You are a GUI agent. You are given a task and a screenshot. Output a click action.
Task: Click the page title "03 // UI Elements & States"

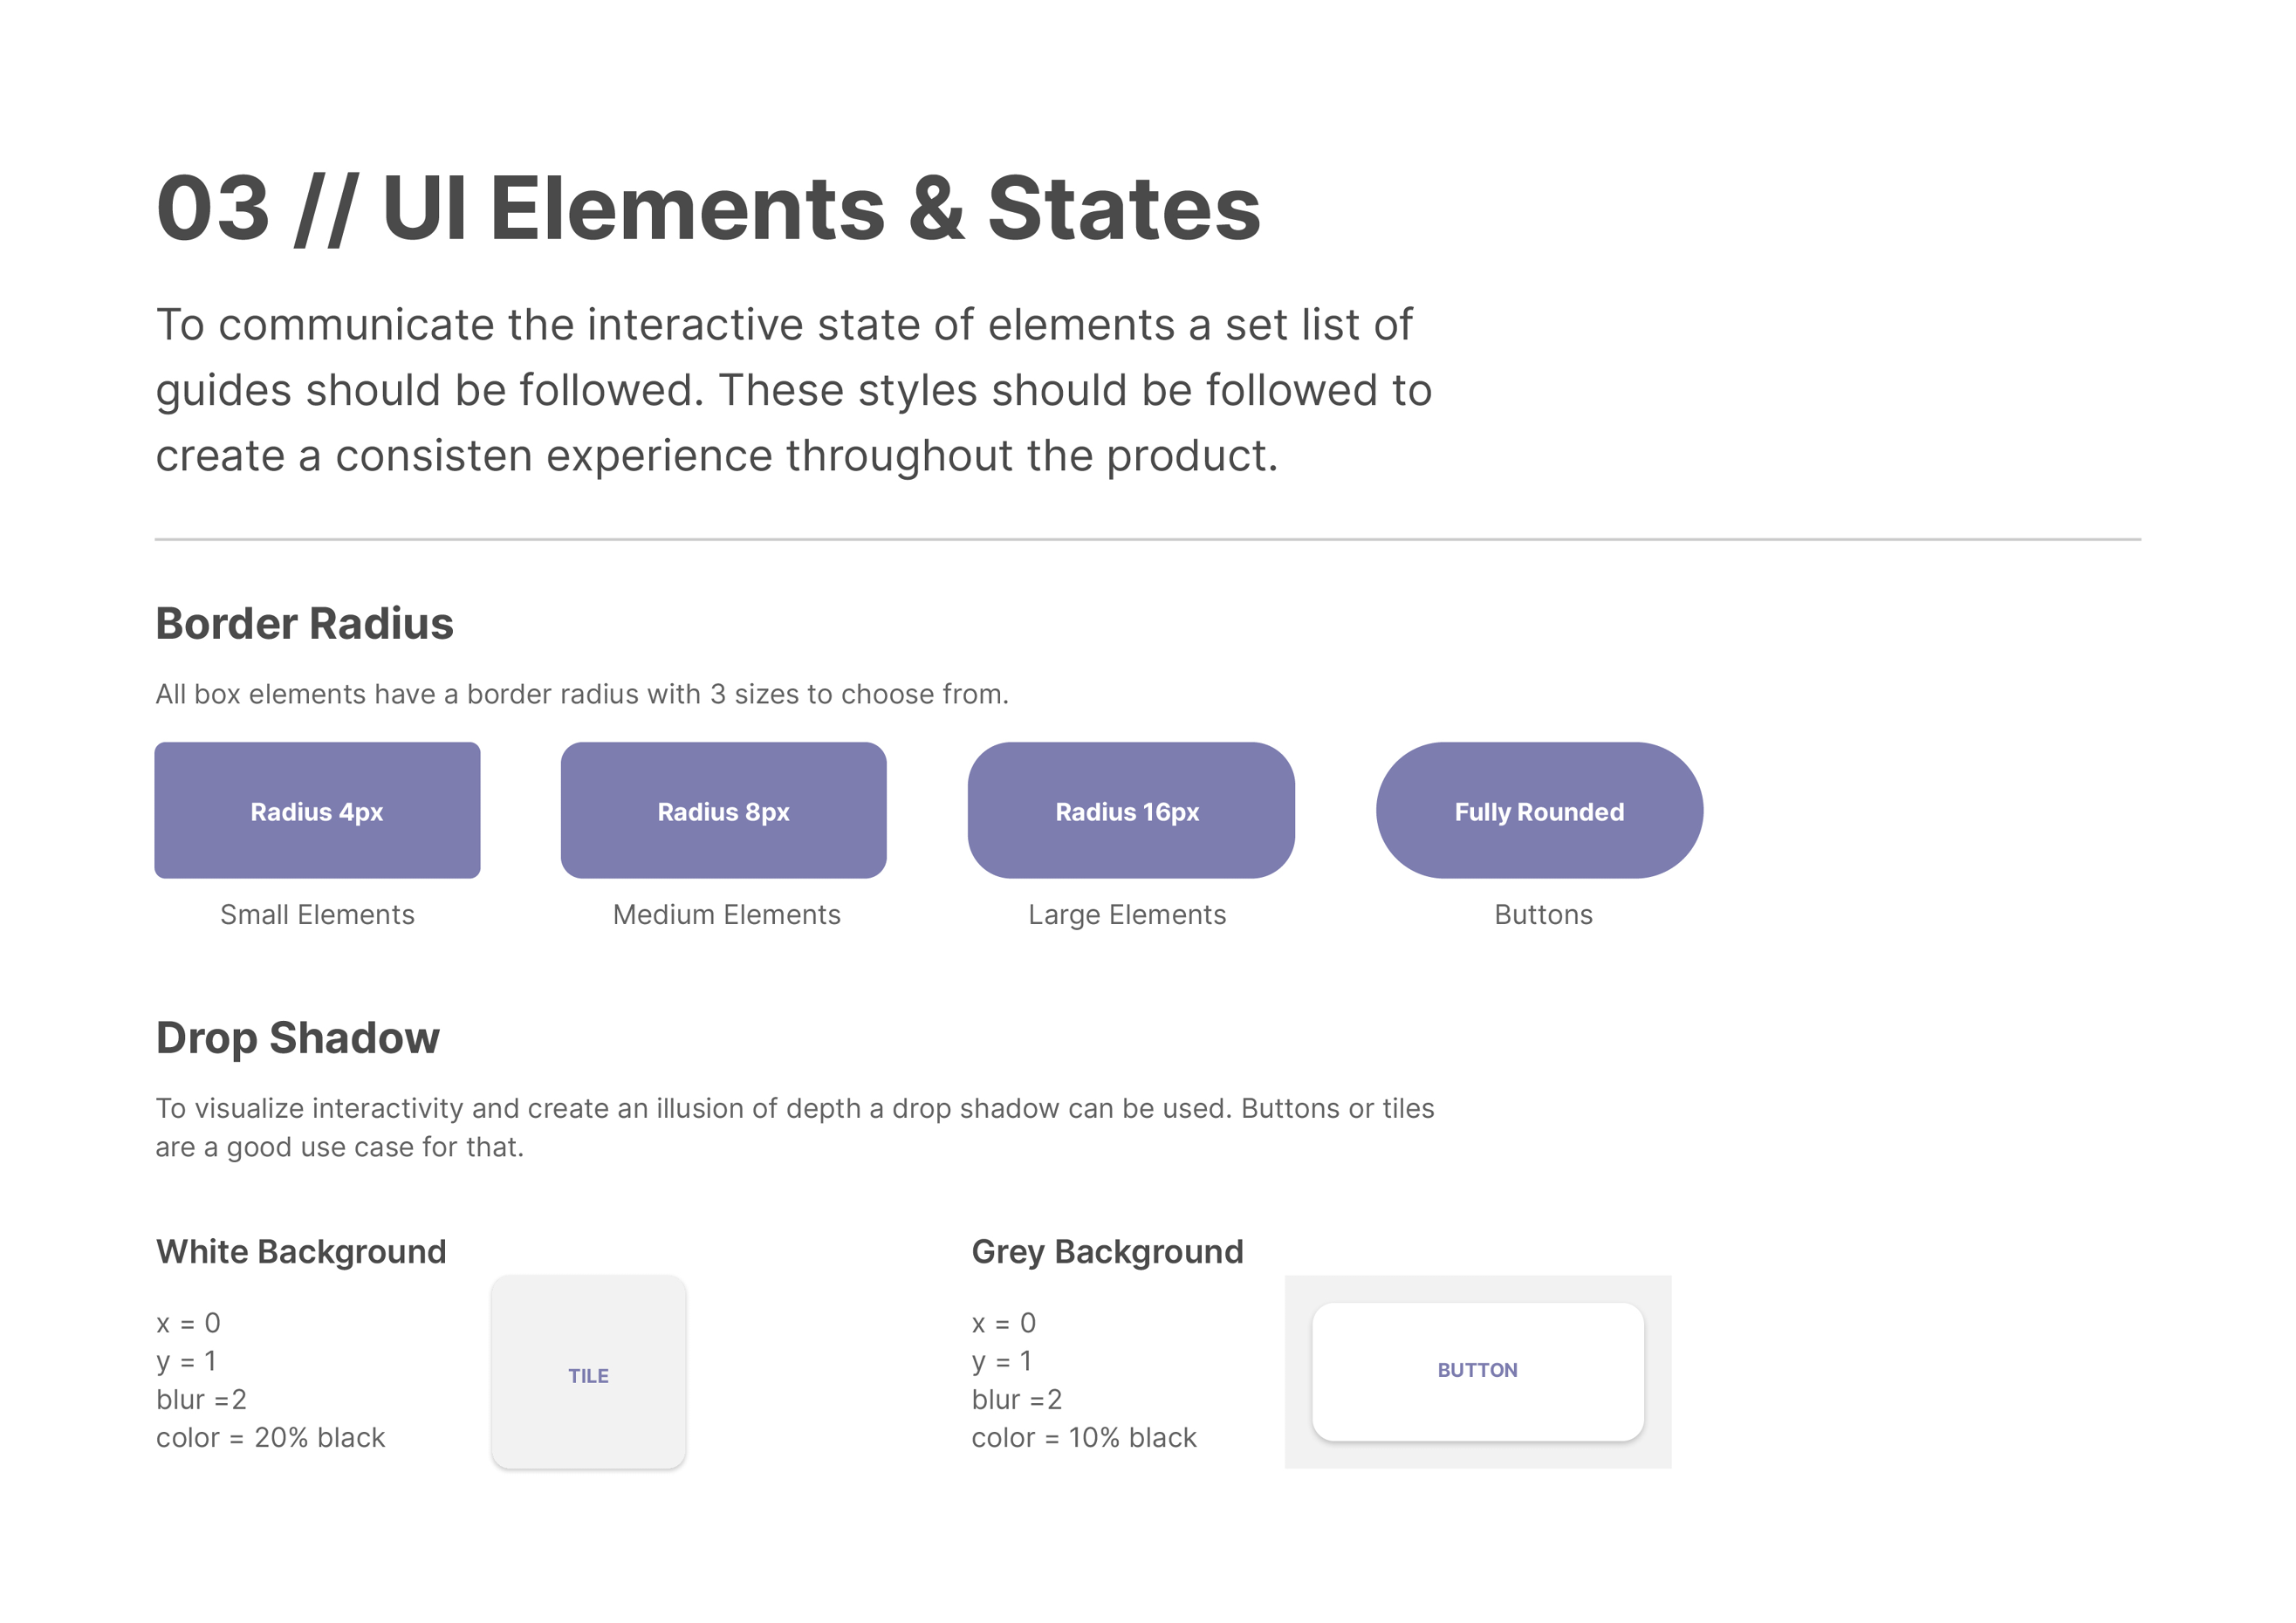[708, 208]
